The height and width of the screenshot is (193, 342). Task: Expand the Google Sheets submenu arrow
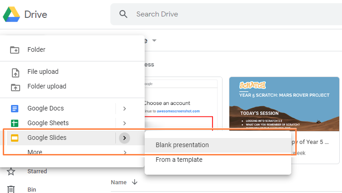click(125, 123)
